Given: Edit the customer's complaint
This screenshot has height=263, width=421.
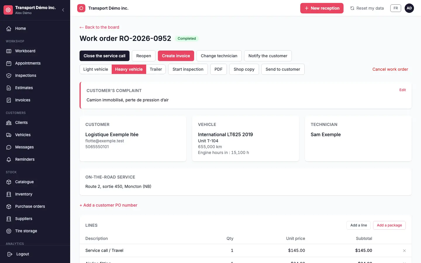Looking at the screenshot, I should pyautogui.click(x=403, y=90).
